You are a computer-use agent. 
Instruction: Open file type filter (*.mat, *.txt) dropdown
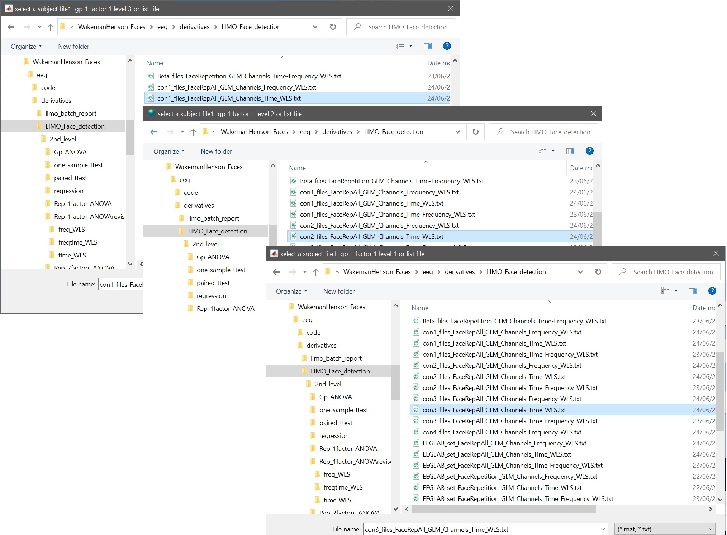[664, 529]
